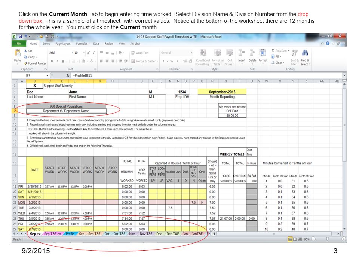Screen dimensions: 359x269
Task: Open the Copy dropdown arrow
Action: point(36,57)
